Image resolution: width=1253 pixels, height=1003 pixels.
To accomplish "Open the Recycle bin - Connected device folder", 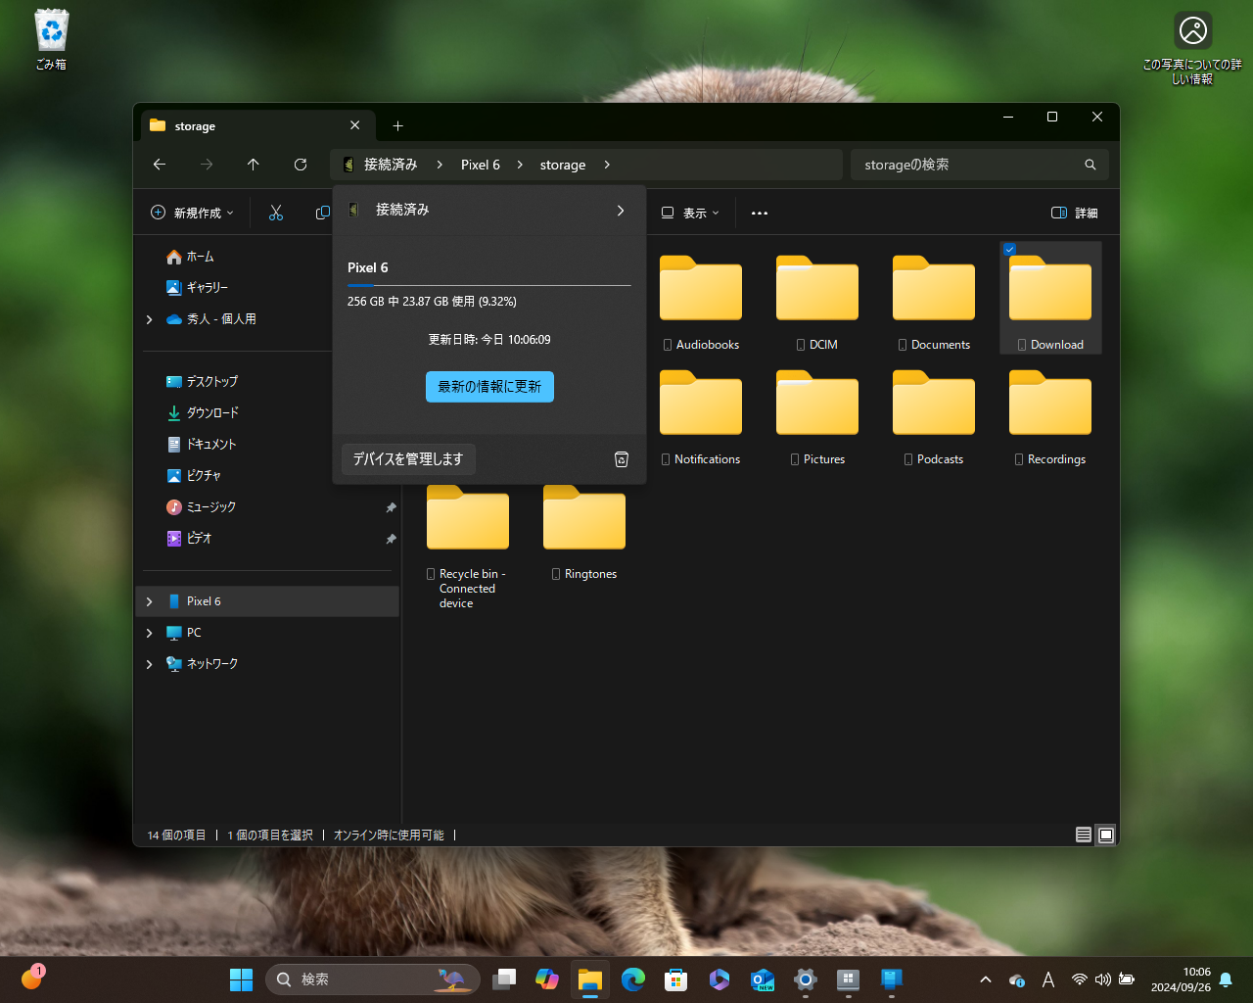I will pyautogui.click(x=468, y=546).
